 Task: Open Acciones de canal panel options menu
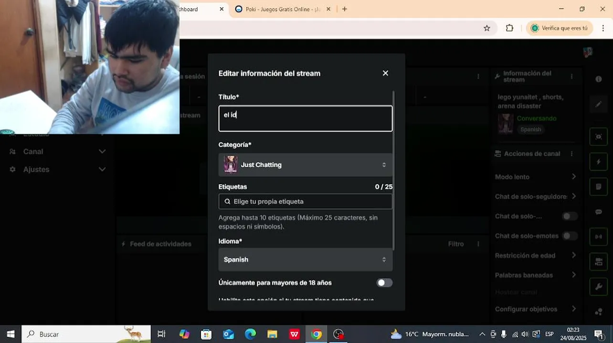[572, 154]
